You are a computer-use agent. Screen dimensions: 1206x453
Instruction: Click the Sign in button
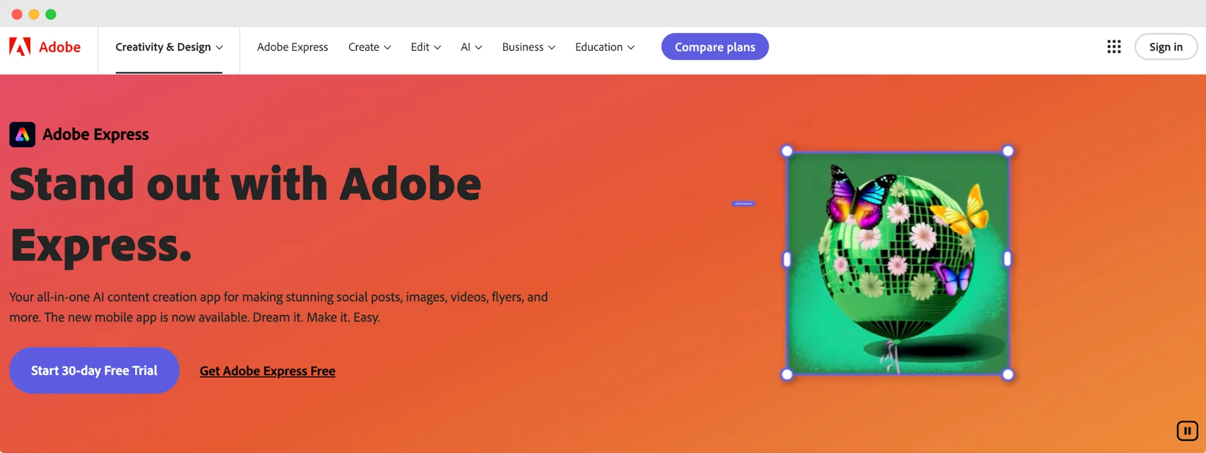point(1166,47)
